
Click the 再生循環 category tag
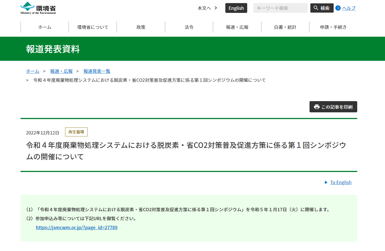tap(76, 132)
